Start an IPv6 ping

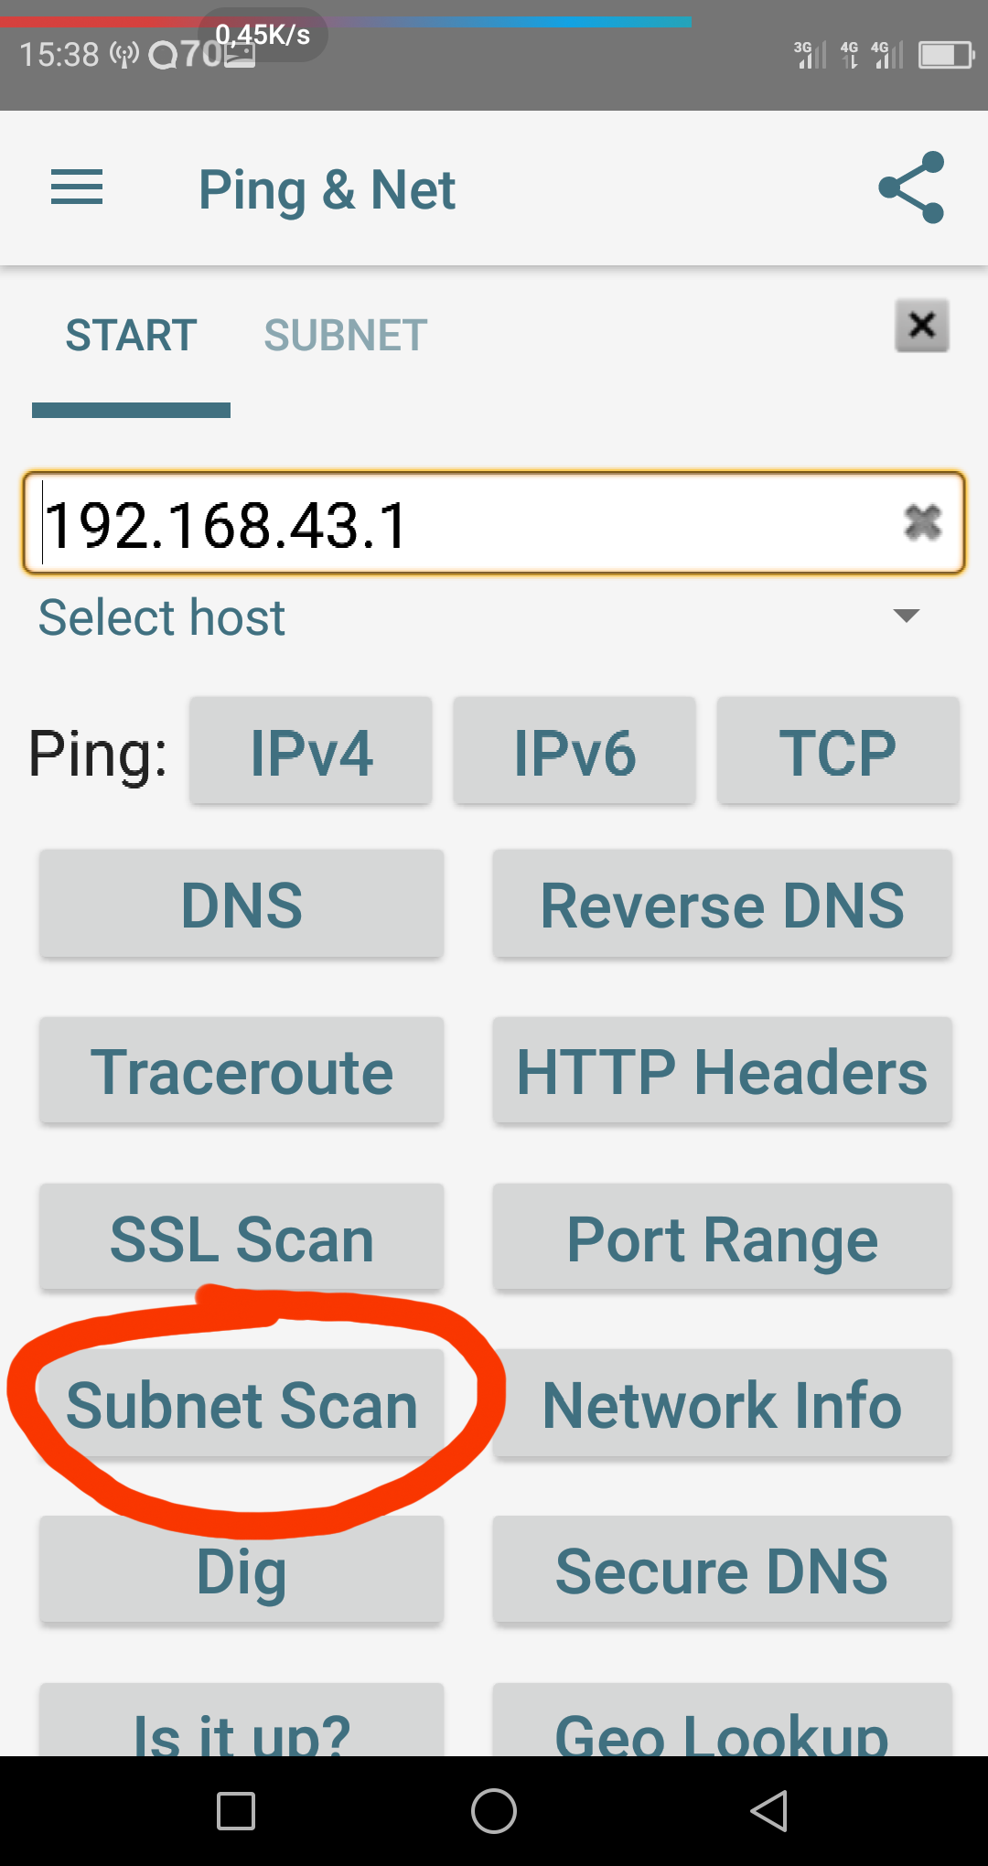click(x=575, y=752)
